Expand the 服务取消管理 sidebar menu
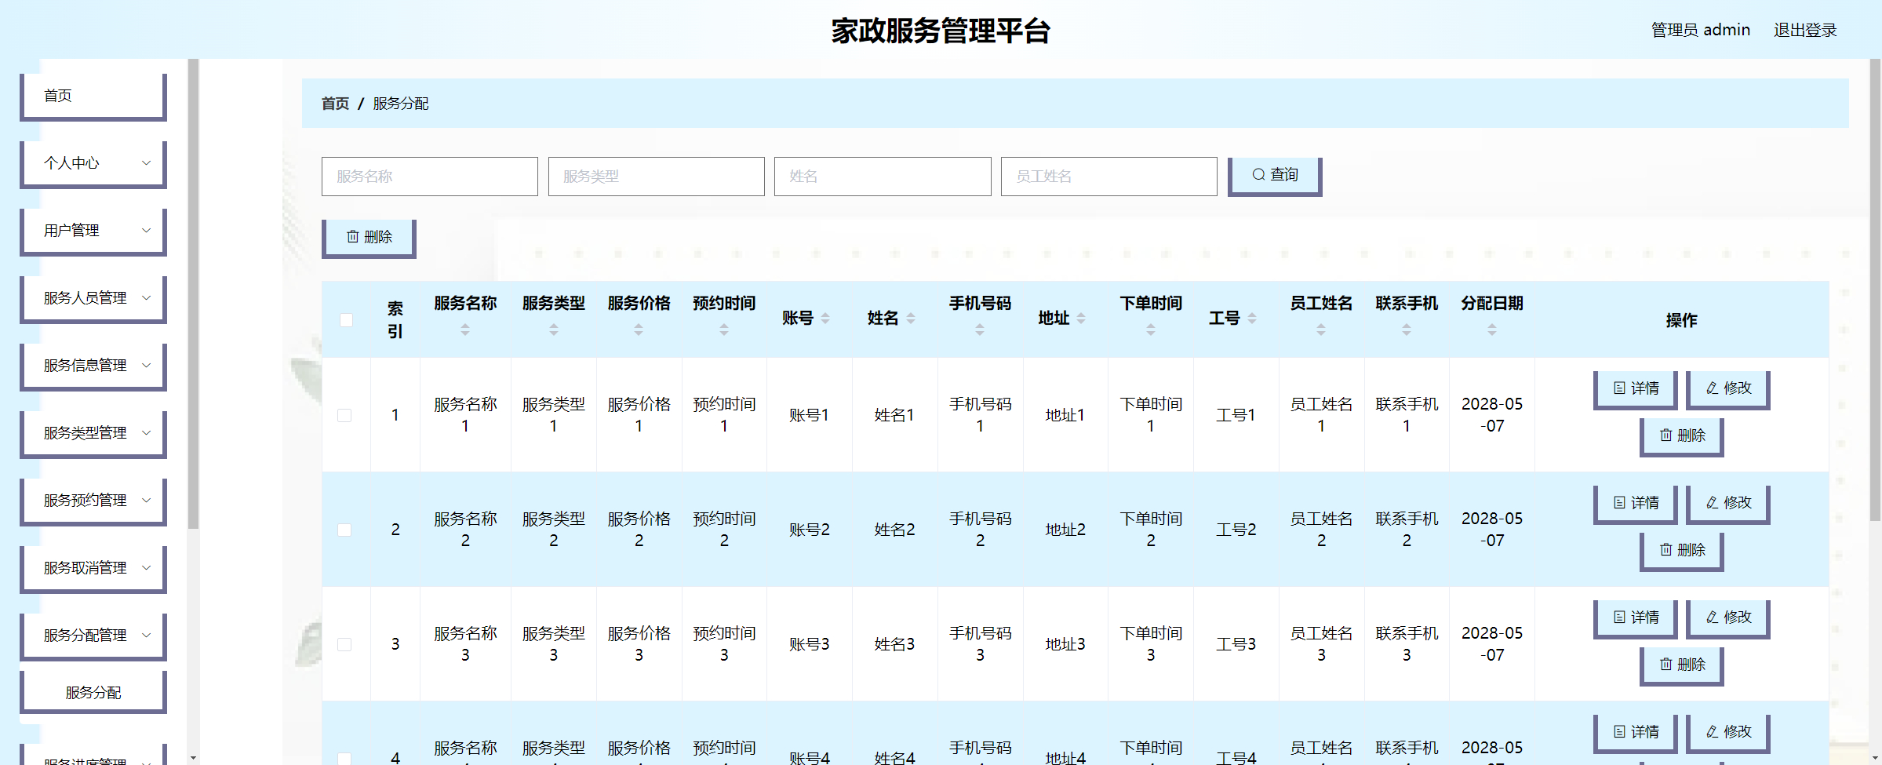Screen dimensions: 1882x765 tap(93, 568)
